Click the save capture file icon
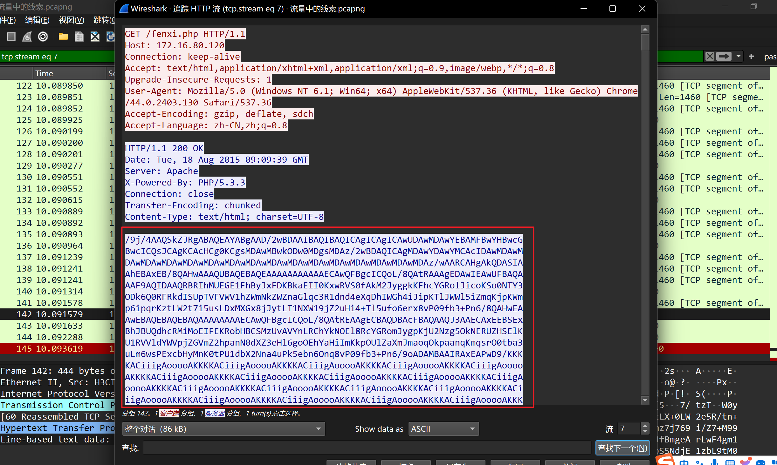The image size is (777, 465). (x=79, y=37)
